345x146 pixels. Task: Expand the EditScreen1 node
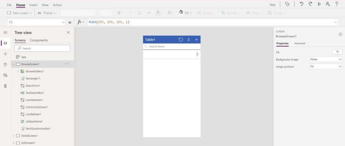tap(14, 143)
